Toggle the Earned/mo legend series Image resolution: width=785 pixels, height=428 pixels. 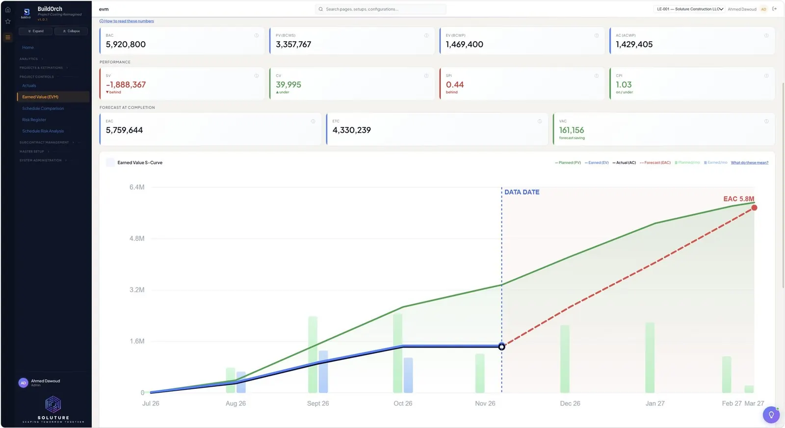coord(716,163)
